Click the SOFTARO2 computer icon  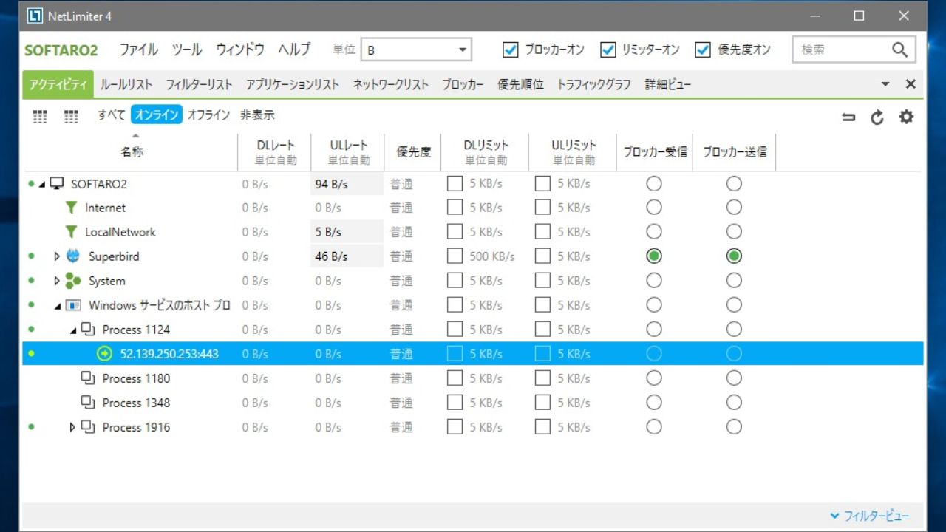click(57, 183)
